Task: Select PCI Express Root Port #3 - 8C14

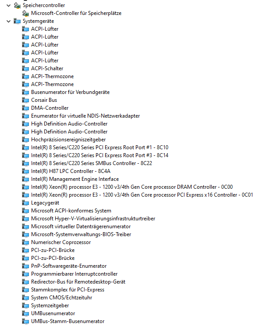Action: pos(99,155)
